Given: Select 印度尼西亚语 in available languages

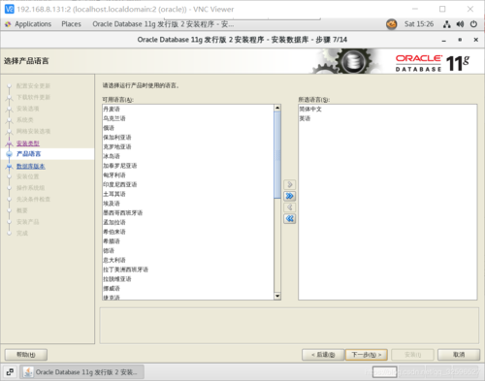Looking at the screenshot, I should (x=188, y=184).
